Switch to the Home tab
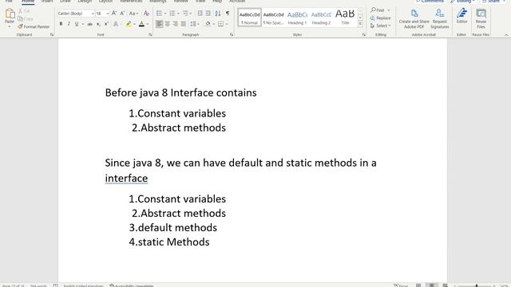 pos(28,2)
